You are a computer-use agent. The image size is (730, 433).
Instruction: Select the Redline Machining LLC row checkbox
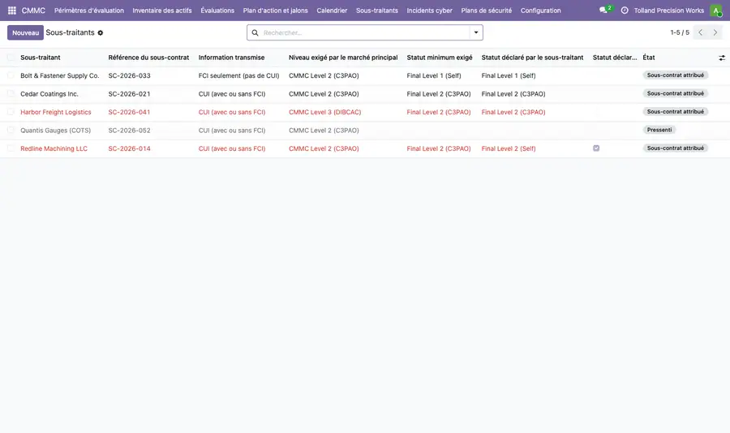[11, 148]
